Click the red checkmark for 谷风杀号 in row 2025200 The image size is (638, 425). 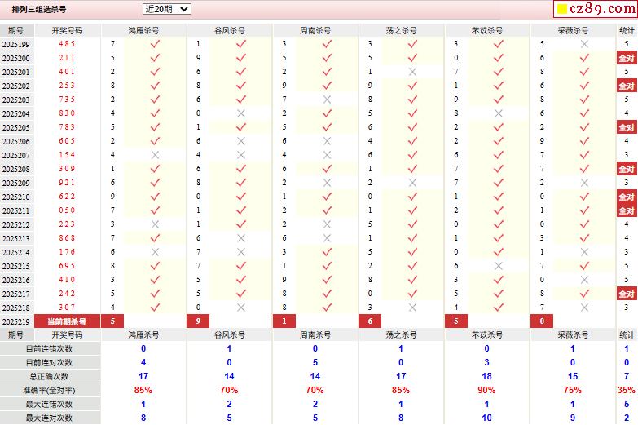(241, 58)
